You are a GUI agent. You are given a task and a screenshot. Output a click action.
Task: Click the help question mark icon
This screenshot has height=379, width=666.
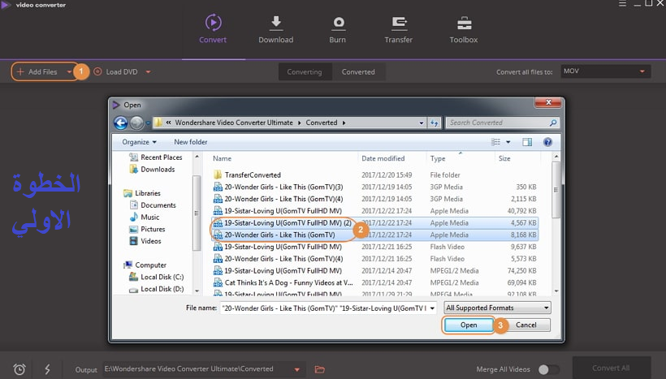548,142
